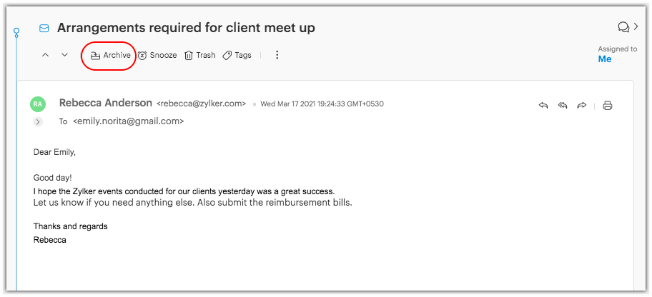
Task: Snooze this email thread
Action: coord(157,55)
